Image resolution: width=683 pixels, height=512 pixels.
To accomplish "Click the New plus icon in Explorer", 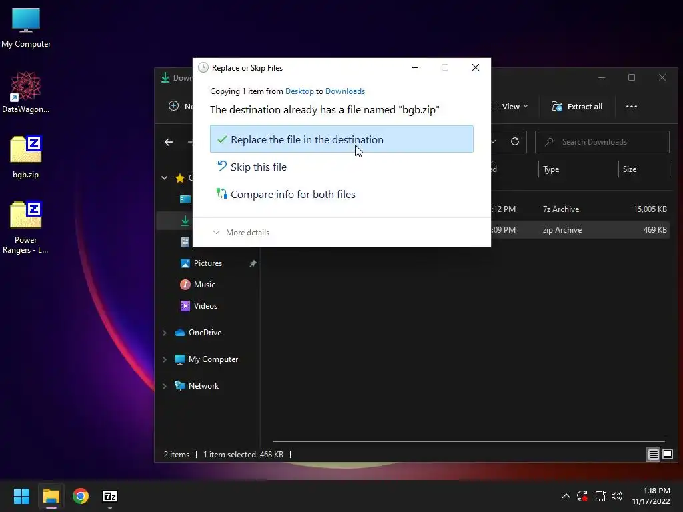I will coord(174,106).
